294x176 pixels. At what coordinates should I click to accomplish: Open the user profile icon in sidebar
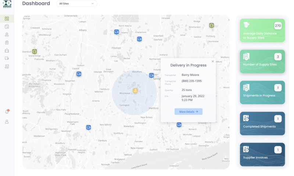[7, 122]
